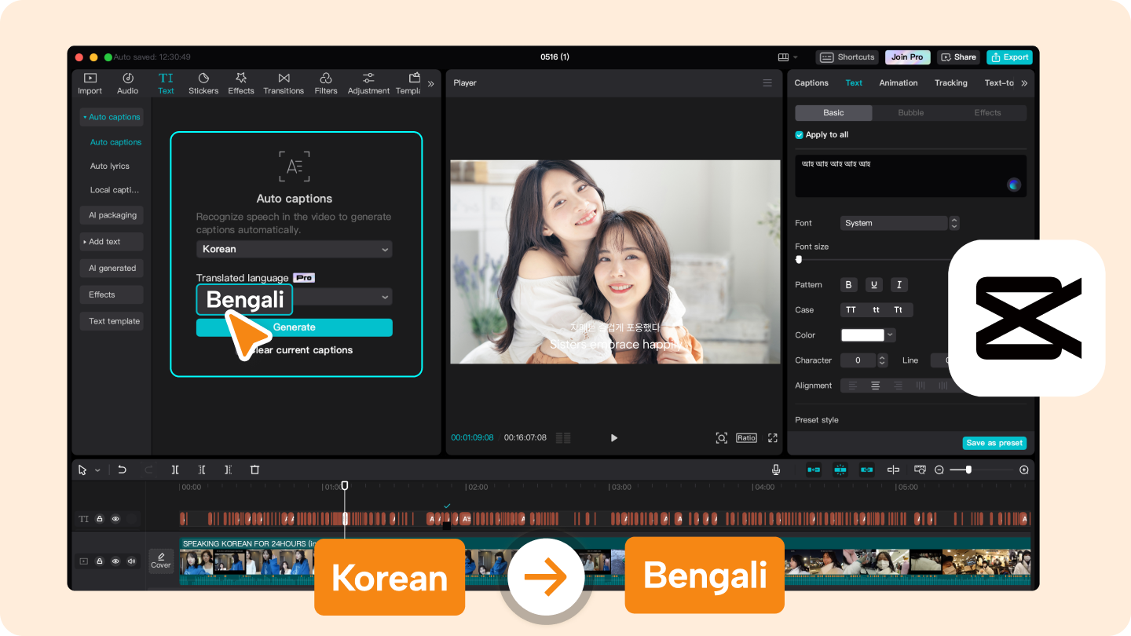Screen dimensions: 1131x636
Task: Open the Player panel hamburger menu
Action: [767, 82]
